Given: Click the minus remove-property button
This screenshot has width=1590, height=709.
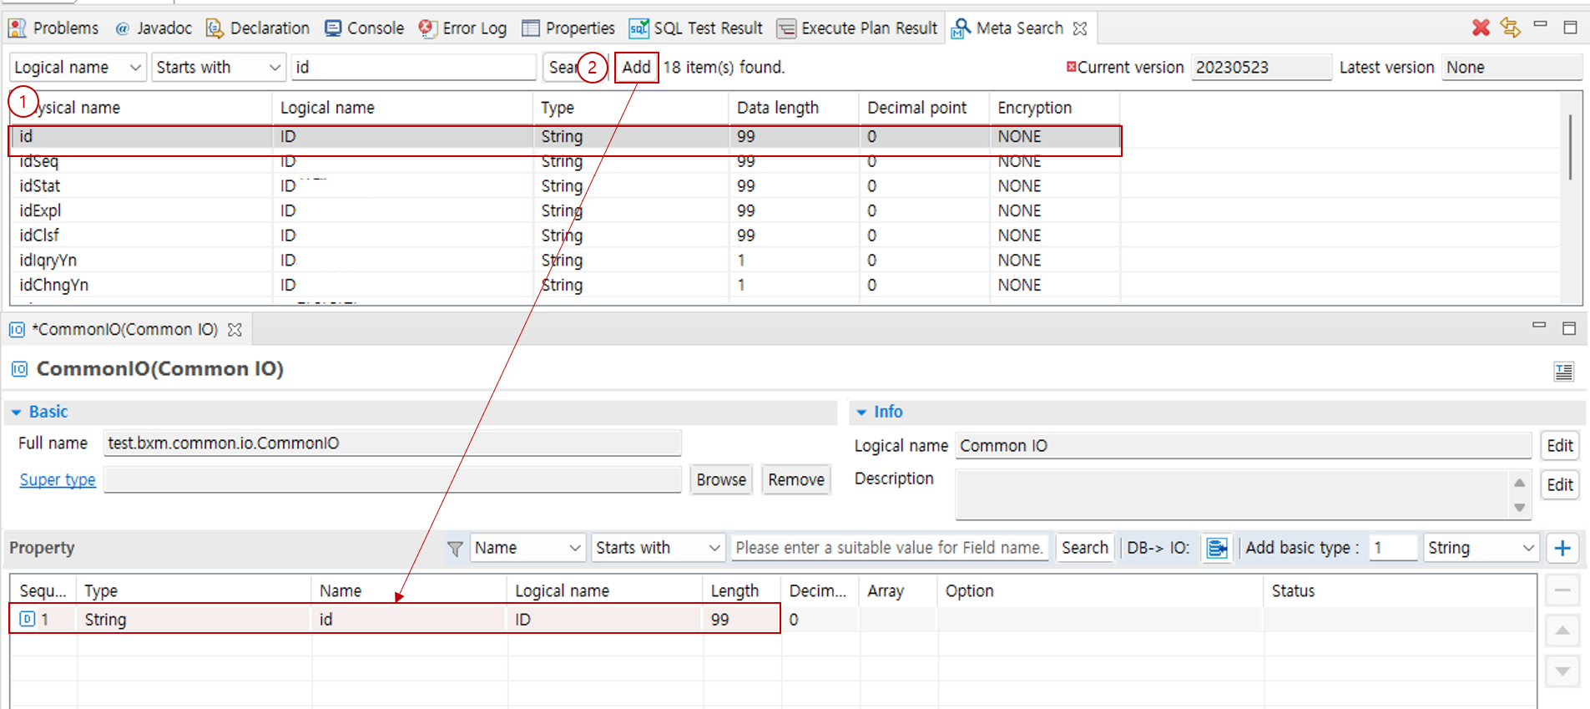Looking at the screenshot, I should coord(1562,590).
